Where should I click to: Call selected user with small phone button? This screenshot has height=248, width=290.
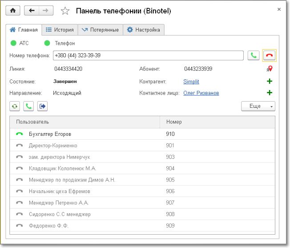28,106
